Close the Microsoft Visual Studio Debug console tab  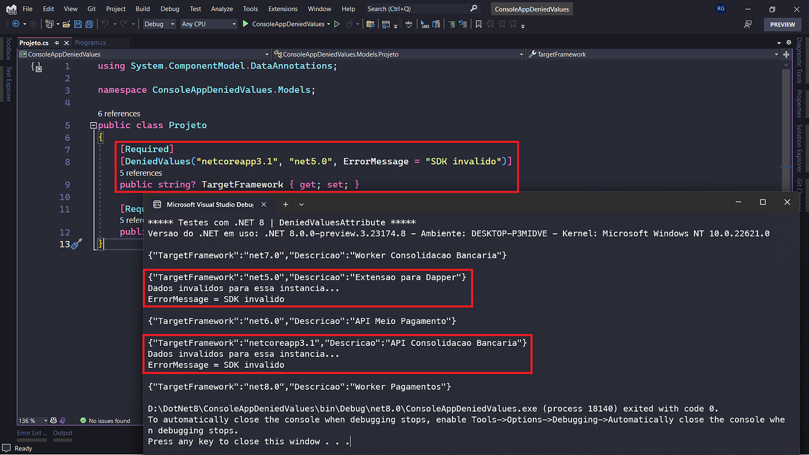[x=264, y=204]
